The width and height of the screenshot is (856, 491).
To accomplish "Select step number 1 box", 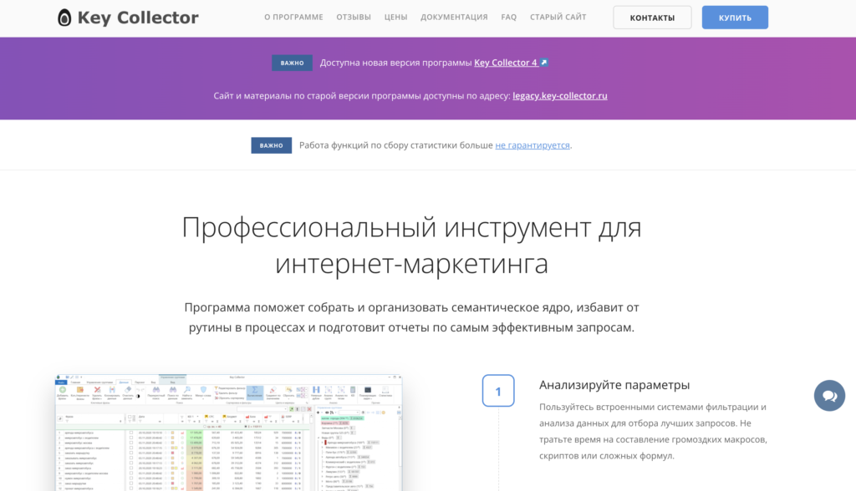I will pos(498,391).
